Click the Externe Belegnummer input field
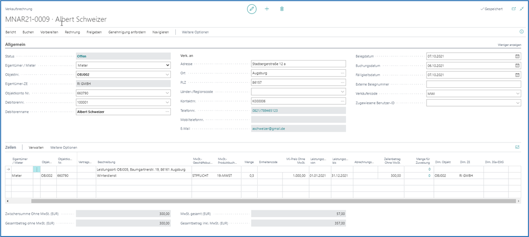The image size is (529, 237). click(473, 84)
